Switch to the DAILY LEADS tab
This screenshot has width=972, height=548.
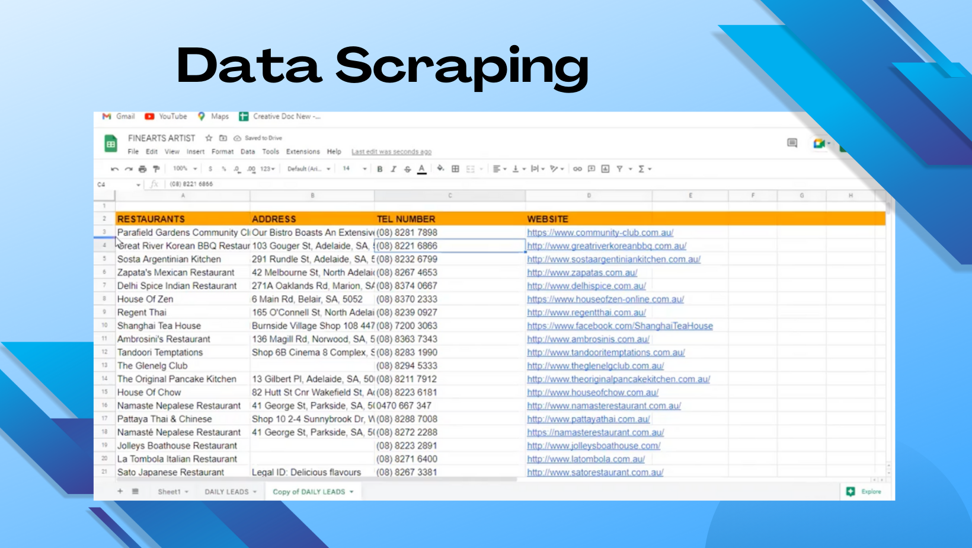click(x=231, y=492)
